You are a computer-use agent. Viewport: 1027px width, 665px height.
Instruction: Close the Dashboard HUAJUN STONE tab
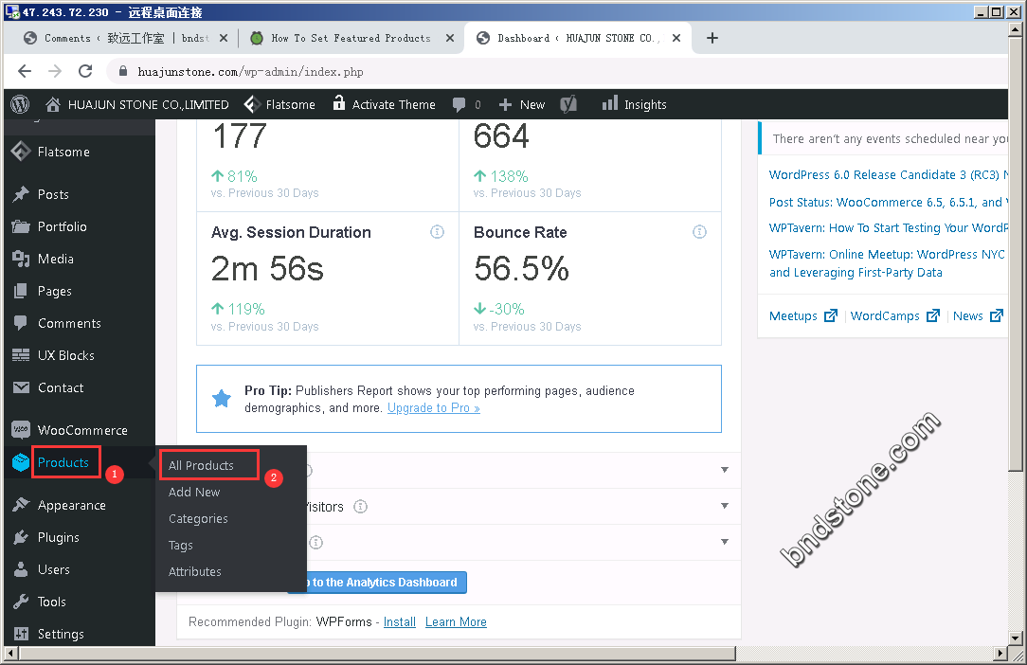(x=676, y=38)
